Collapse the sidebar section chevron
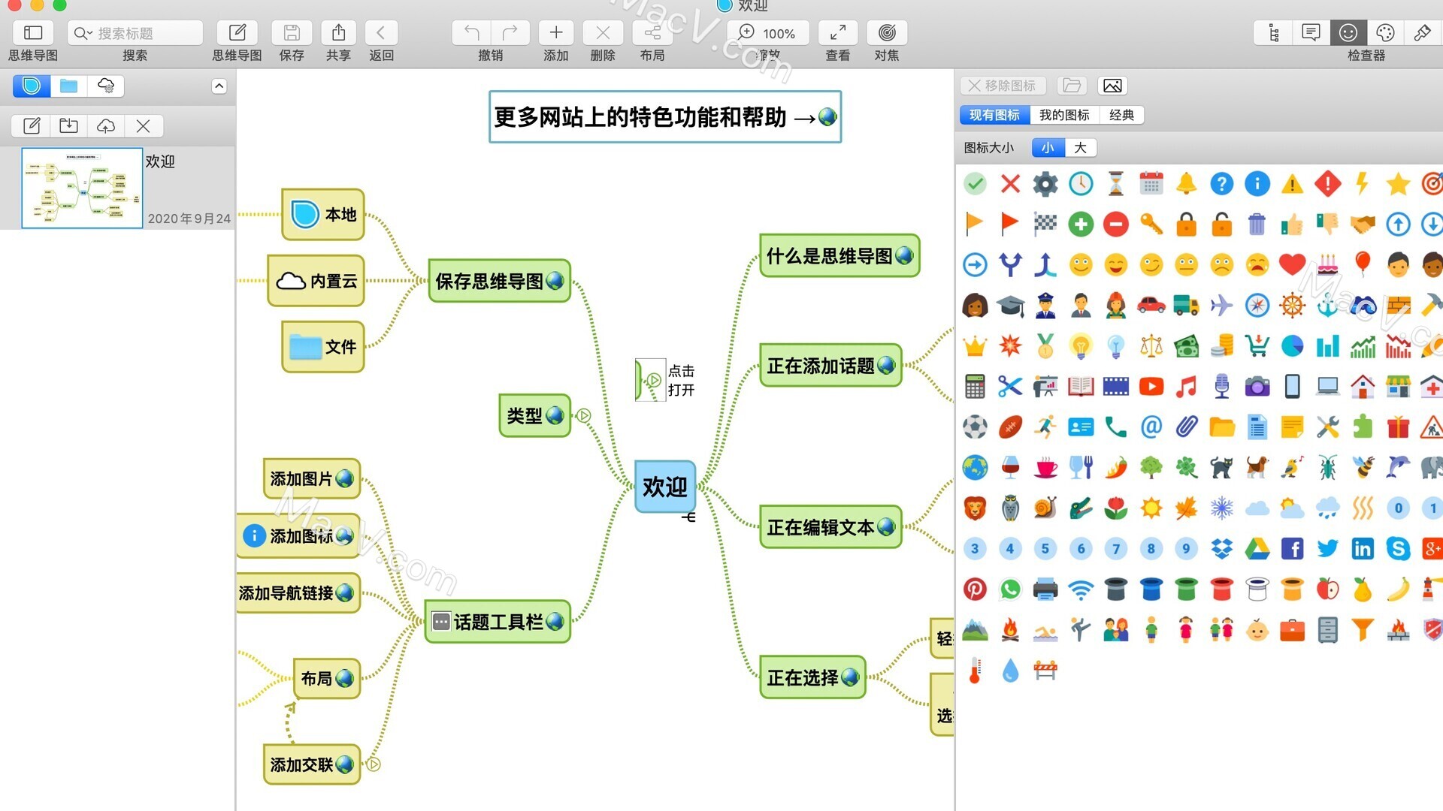Image resolution: width=1443 pixels, height=811 pixels. coord(219,86)
